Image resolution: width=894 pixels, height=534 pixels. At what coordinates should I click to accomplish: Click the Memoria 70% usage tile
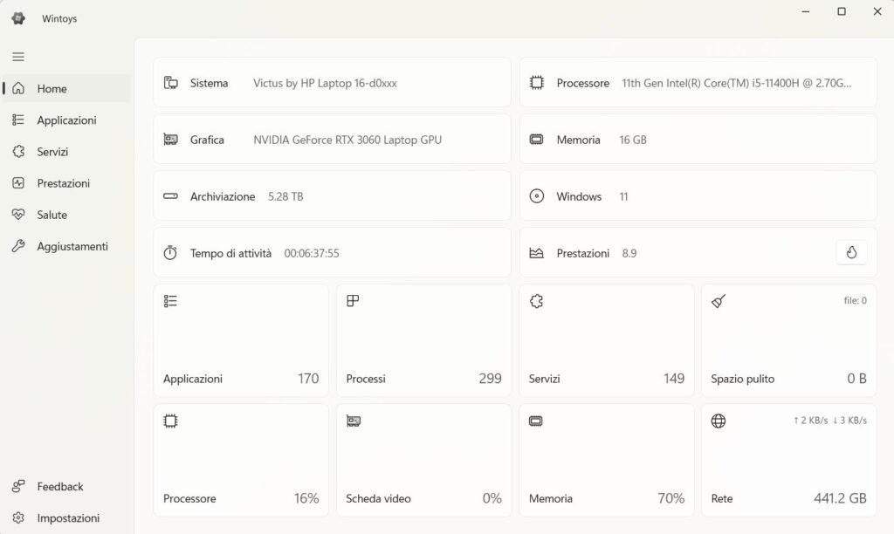(606, 460)
